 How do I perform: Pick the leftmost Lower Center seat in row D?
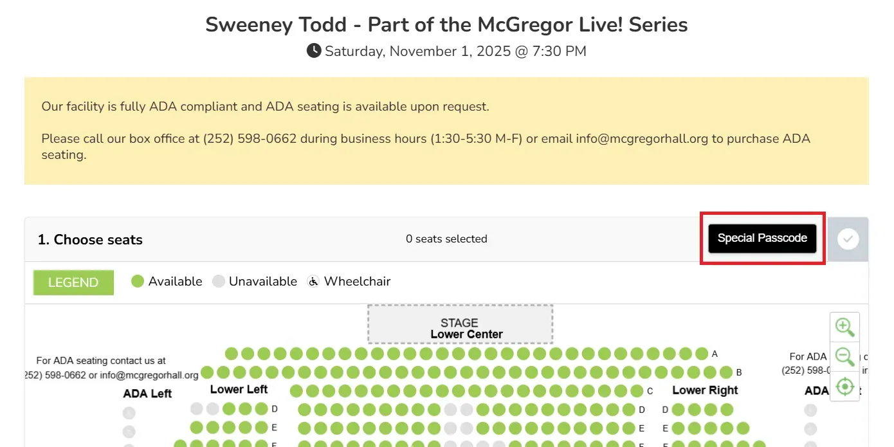304,410
